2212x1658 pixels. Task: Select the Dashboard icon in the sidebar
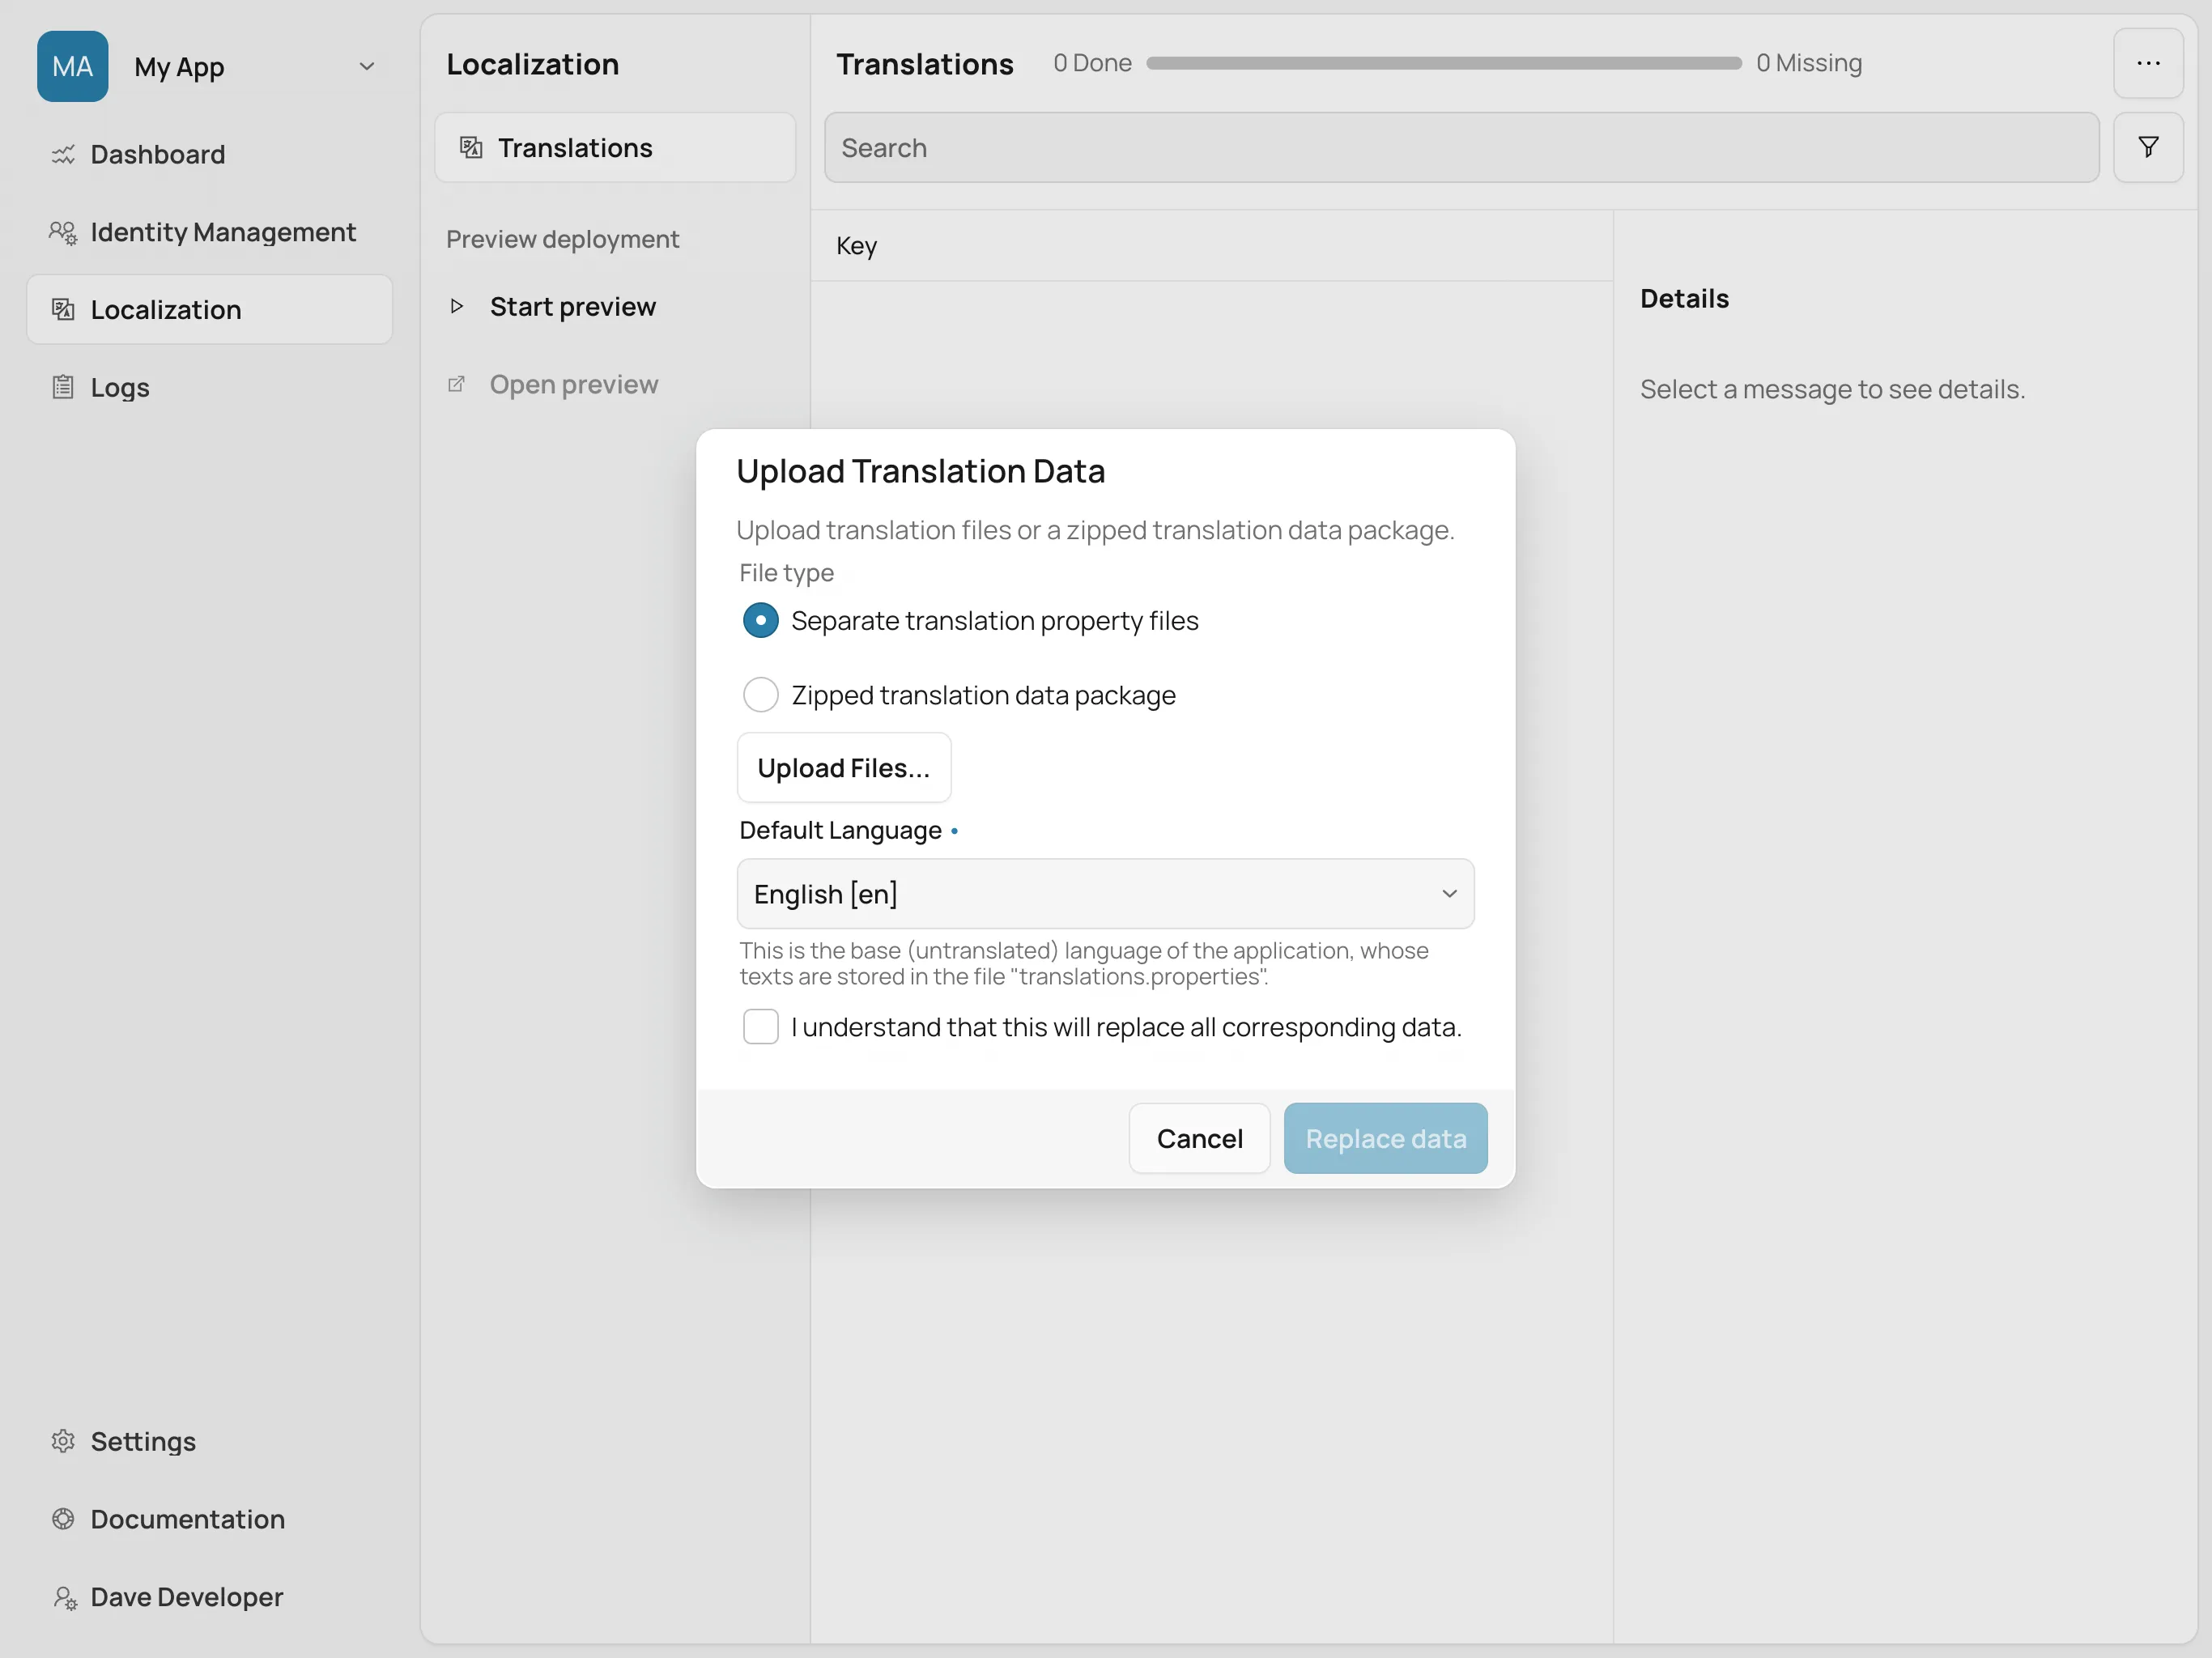click(x=63, y=155)
